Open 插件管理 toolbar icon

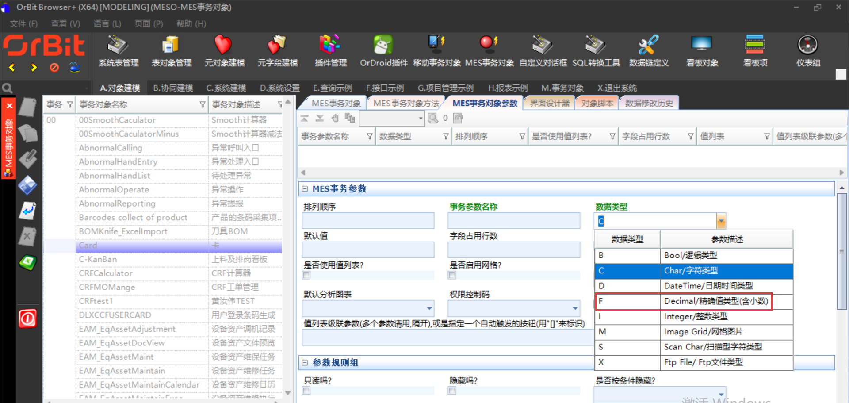tap(330, 45)
